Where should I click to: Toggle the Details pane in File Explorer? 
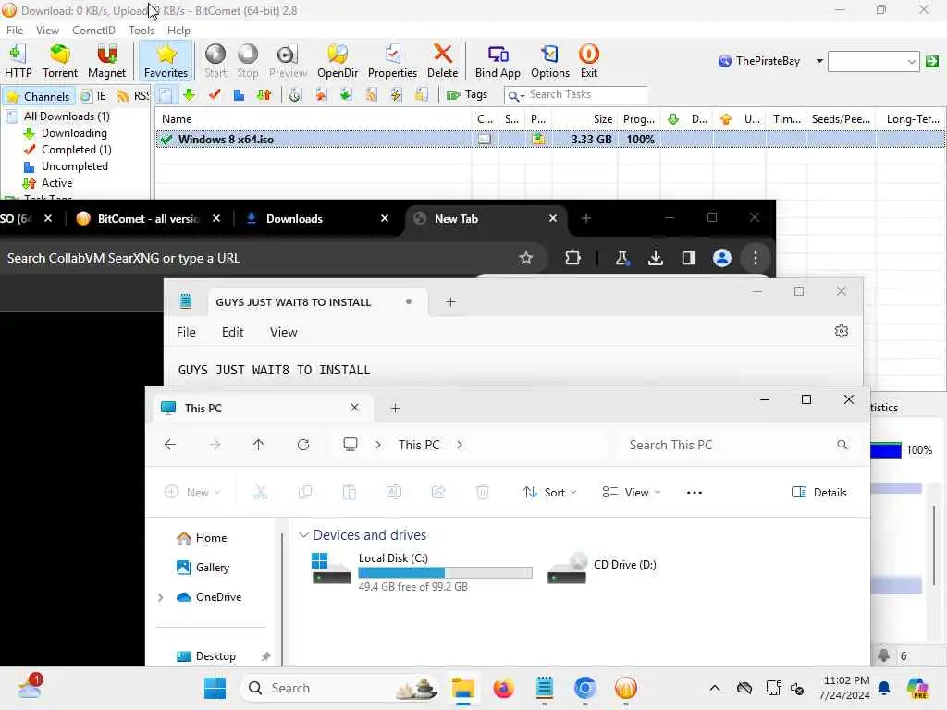(x=819, y=493)
